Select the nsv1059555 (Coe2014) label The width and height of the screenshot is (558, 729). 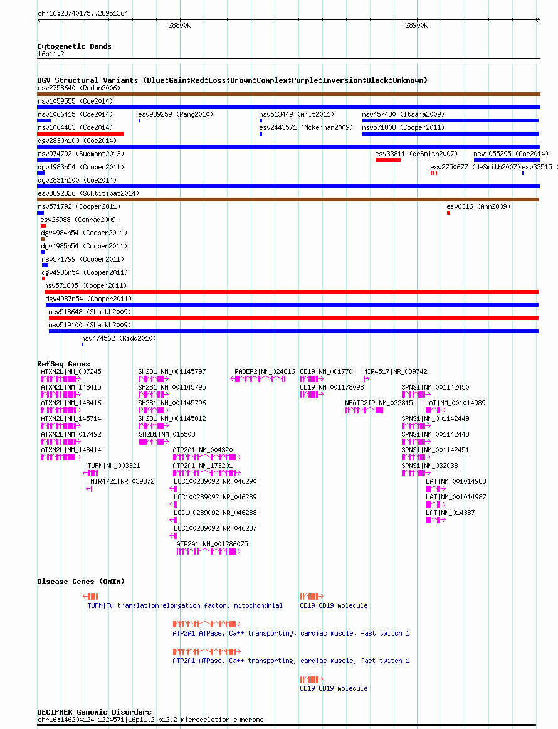tap(75, 101)
